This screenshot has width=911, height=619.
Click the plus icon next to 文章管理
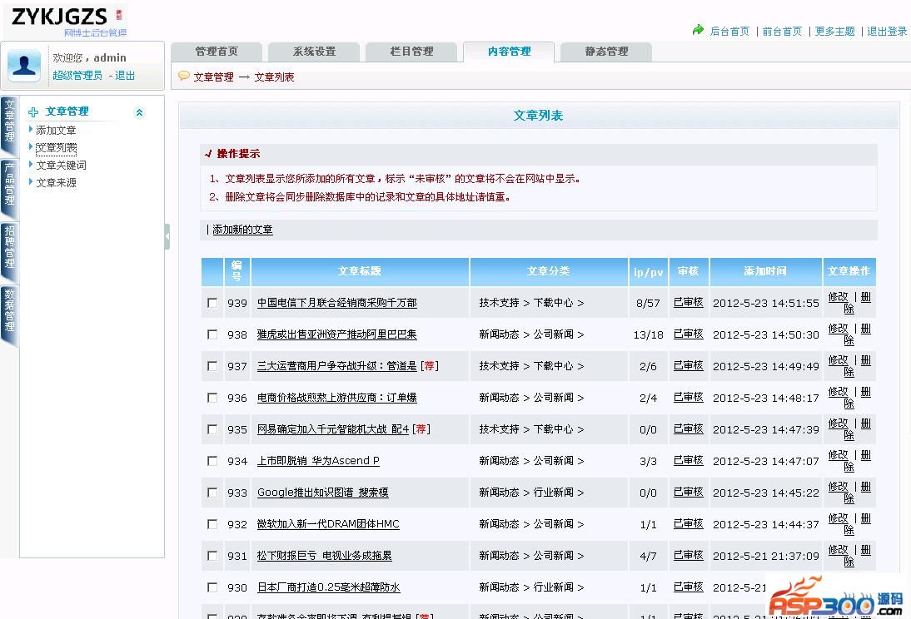33,112
